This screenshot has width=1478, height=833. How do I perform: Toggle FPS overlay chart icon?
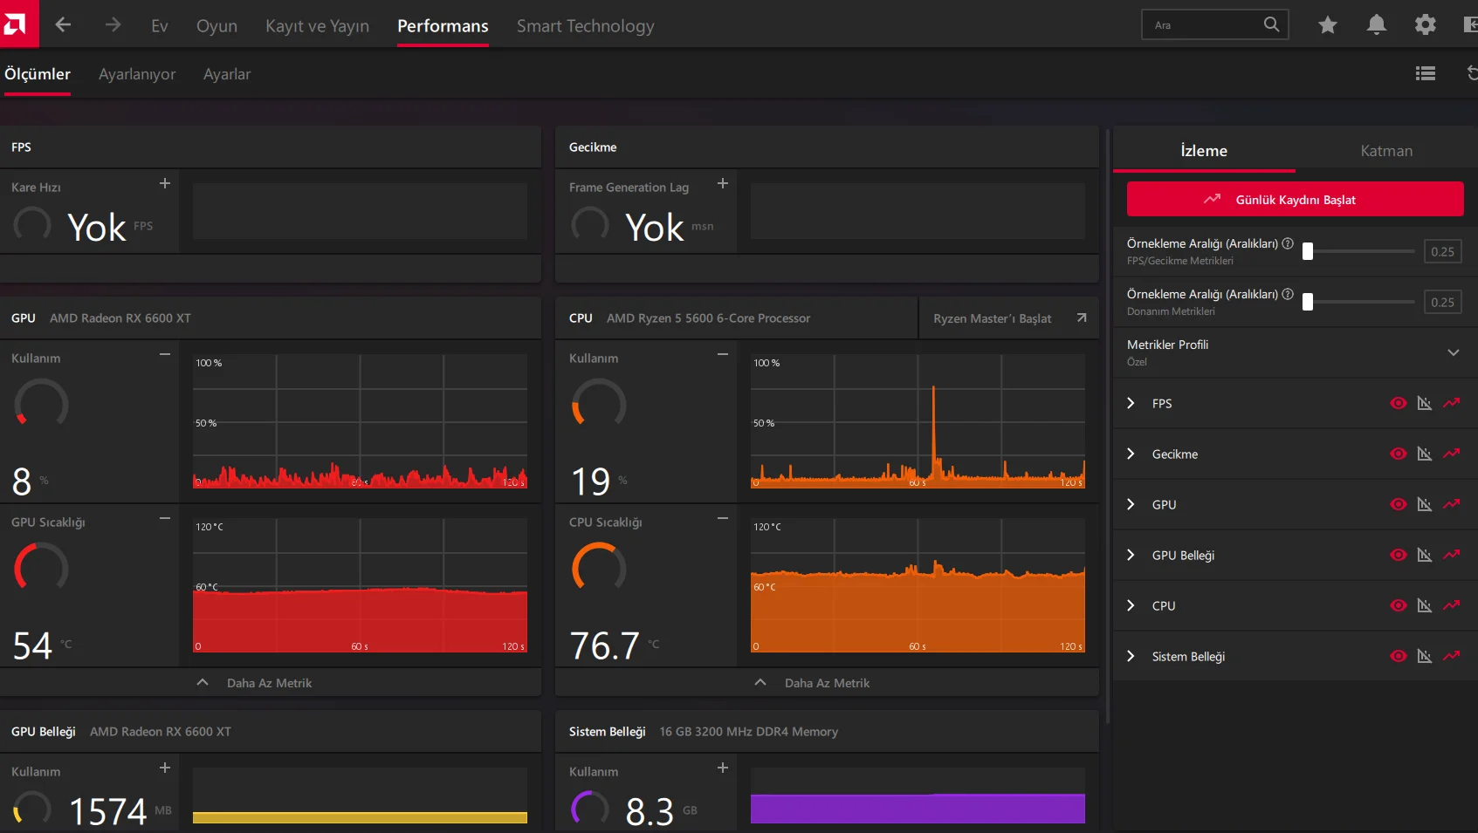click(x=1425, y=403)
